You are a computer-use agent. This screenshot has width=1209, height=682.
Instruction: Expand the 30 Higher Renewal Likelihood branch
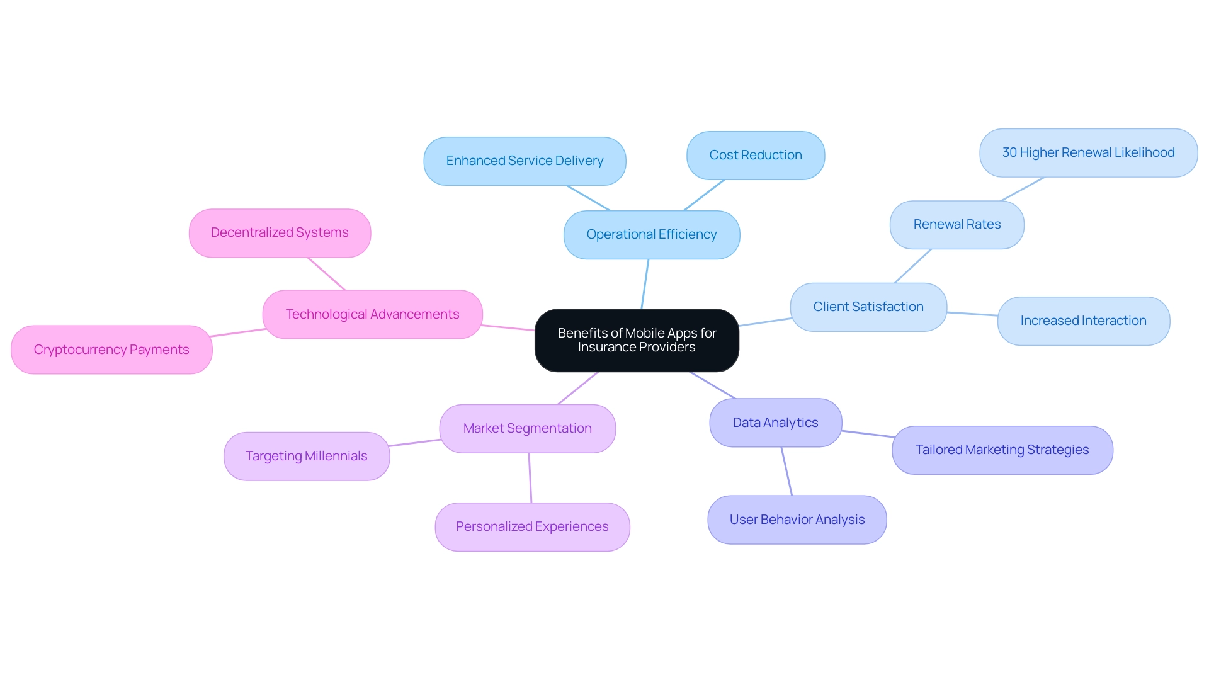coord(1089,153)
